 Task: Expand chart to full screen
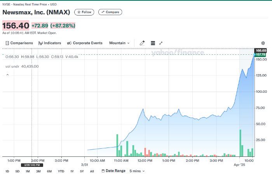pos(161,43)
